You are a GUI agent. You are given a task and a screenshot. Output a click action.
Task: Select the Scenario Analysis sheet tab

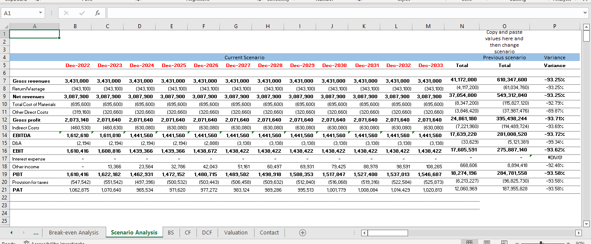[x=134, y=233]
